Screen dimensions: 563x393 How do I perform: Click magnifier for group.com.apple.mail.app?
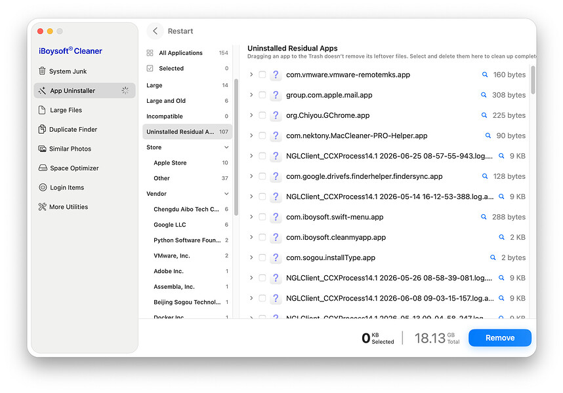(484, 95)
